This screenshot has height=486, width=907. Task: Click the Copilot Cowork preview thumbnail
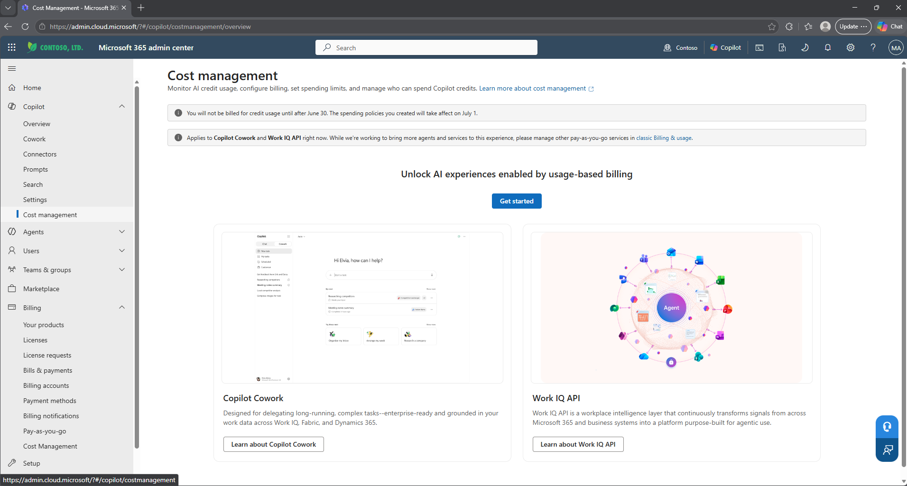click(362, 308)
